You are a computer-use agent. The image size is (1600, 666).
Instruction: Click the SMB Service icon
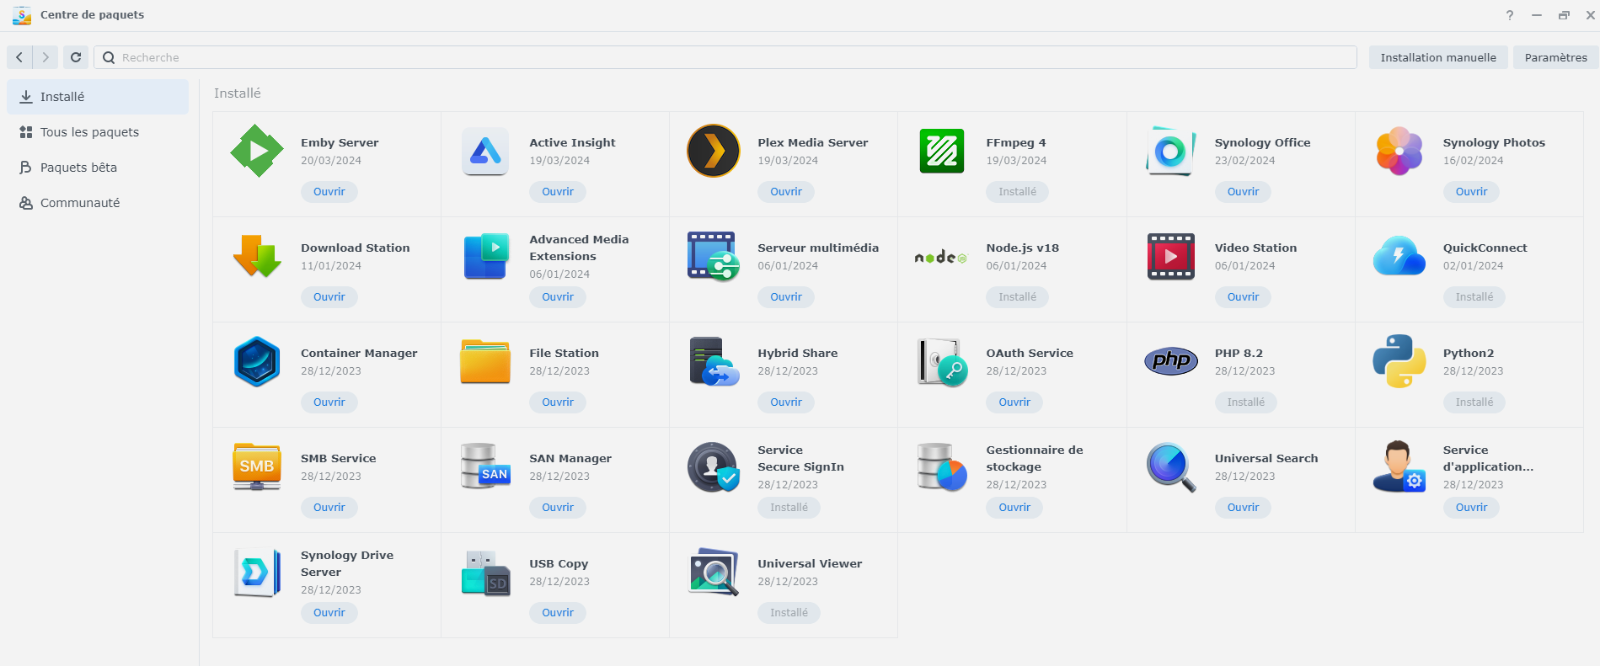pos(257,466)
